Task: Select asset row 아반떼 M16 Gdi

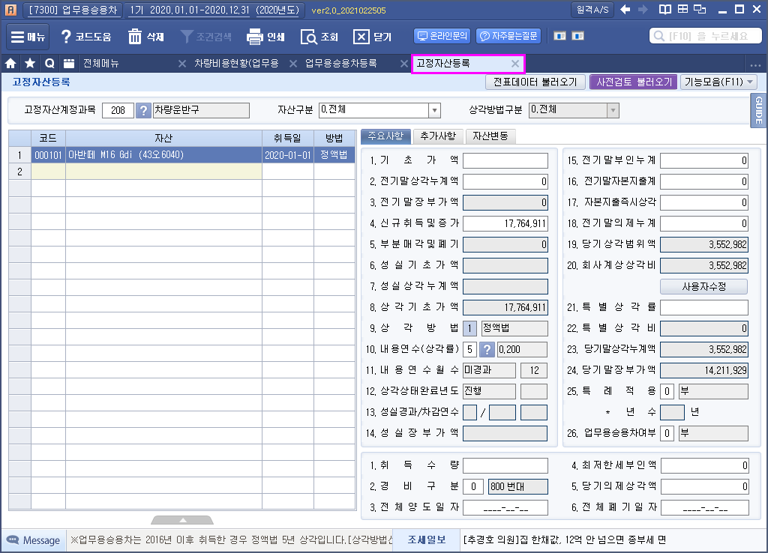Action: pos(181,155)
